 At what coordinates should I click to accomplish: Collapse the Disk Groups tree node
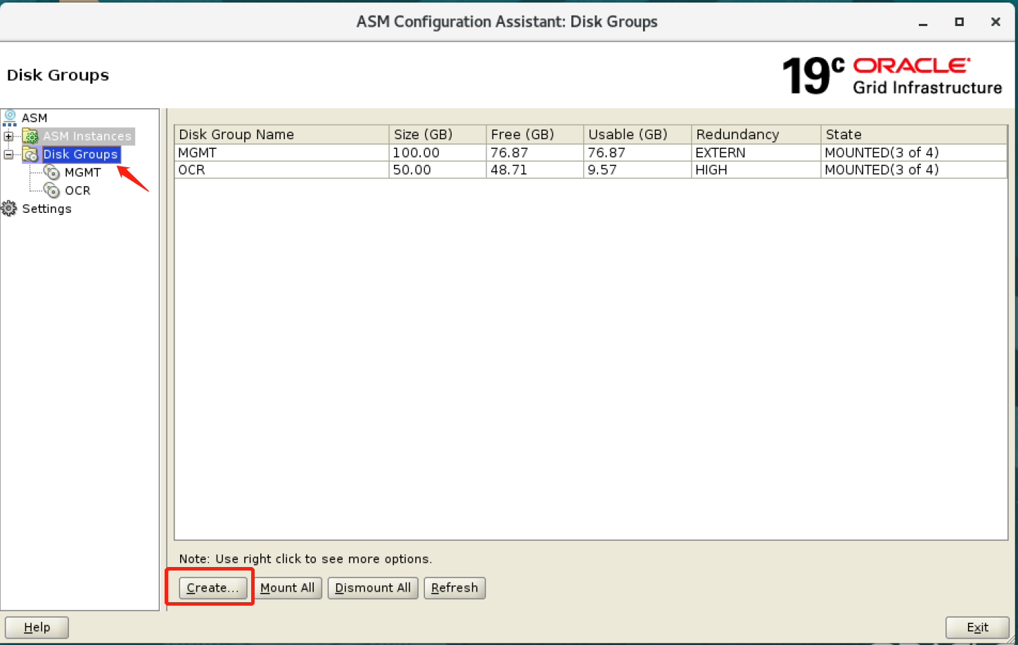coord(8,155)
